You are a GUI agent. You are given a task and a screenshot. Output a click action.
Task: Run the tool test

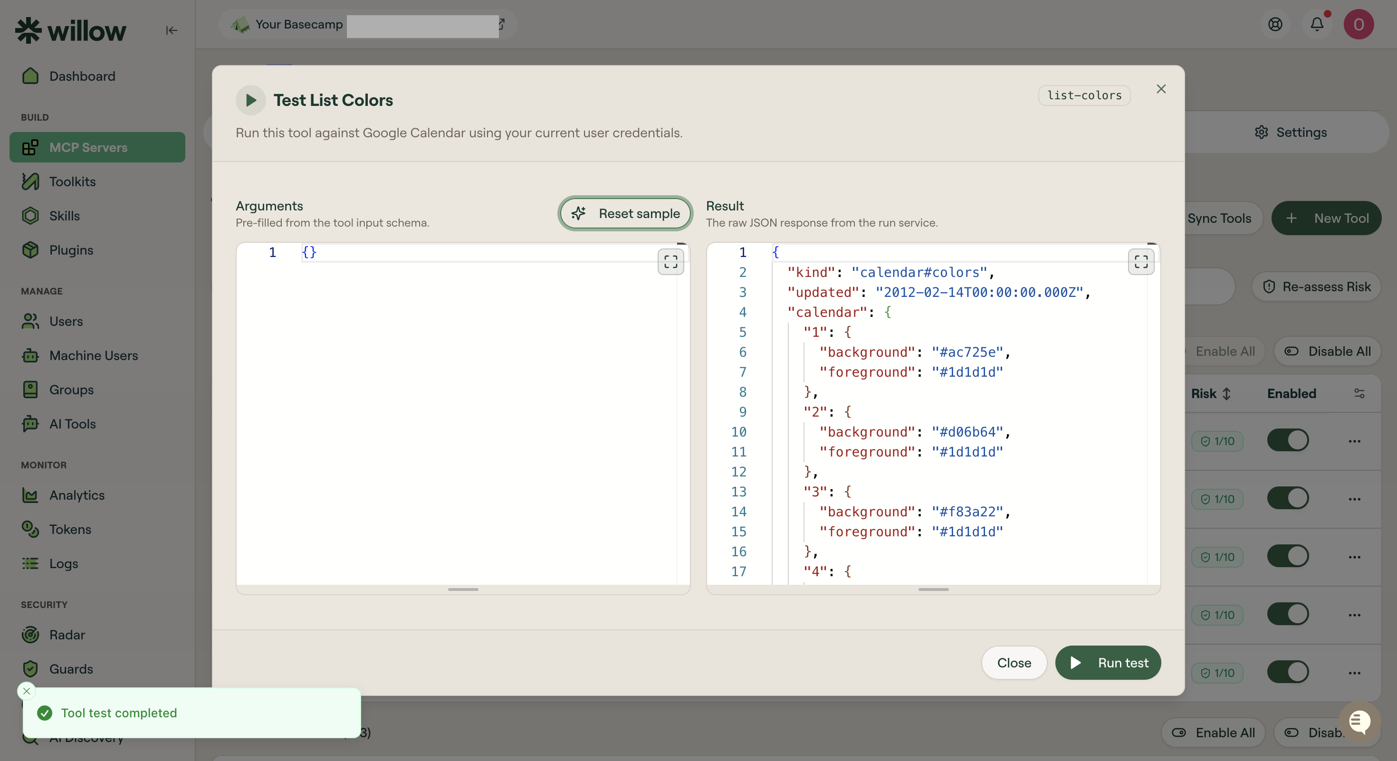click(x=1108, y=663)
